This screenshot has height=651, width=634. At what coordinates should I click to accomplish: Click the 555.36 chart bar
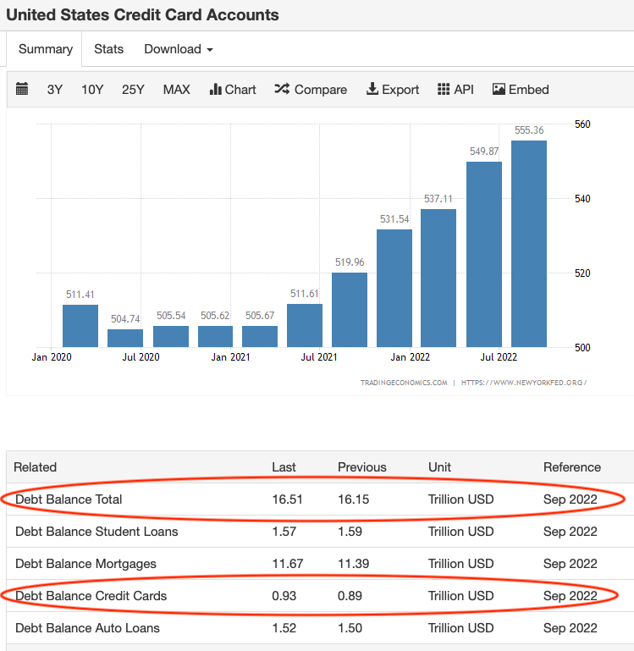529,244
